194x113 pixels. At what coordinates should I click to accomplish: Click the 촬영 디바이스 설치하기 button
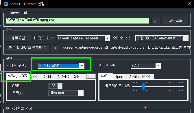tap(28, 48)
